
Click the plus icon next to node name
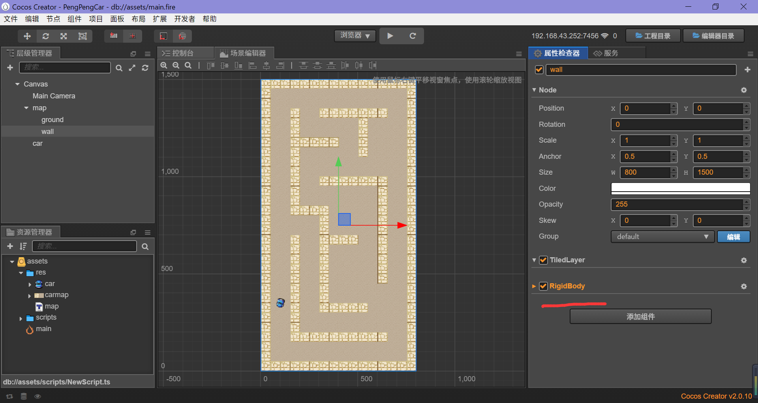747,70
